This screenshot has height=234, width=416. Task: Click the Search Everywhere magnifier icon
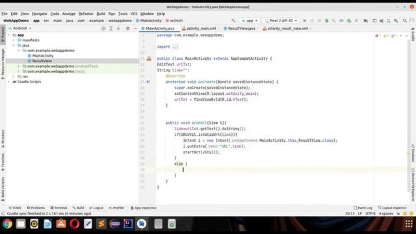[405, 21]
